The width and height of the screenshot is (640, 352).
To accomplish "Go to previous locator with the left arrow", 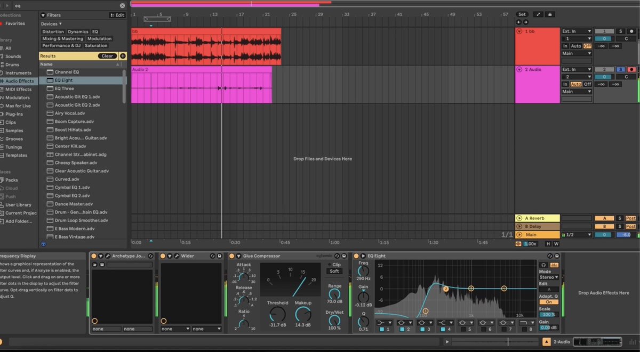I will (x=518, y=22).
